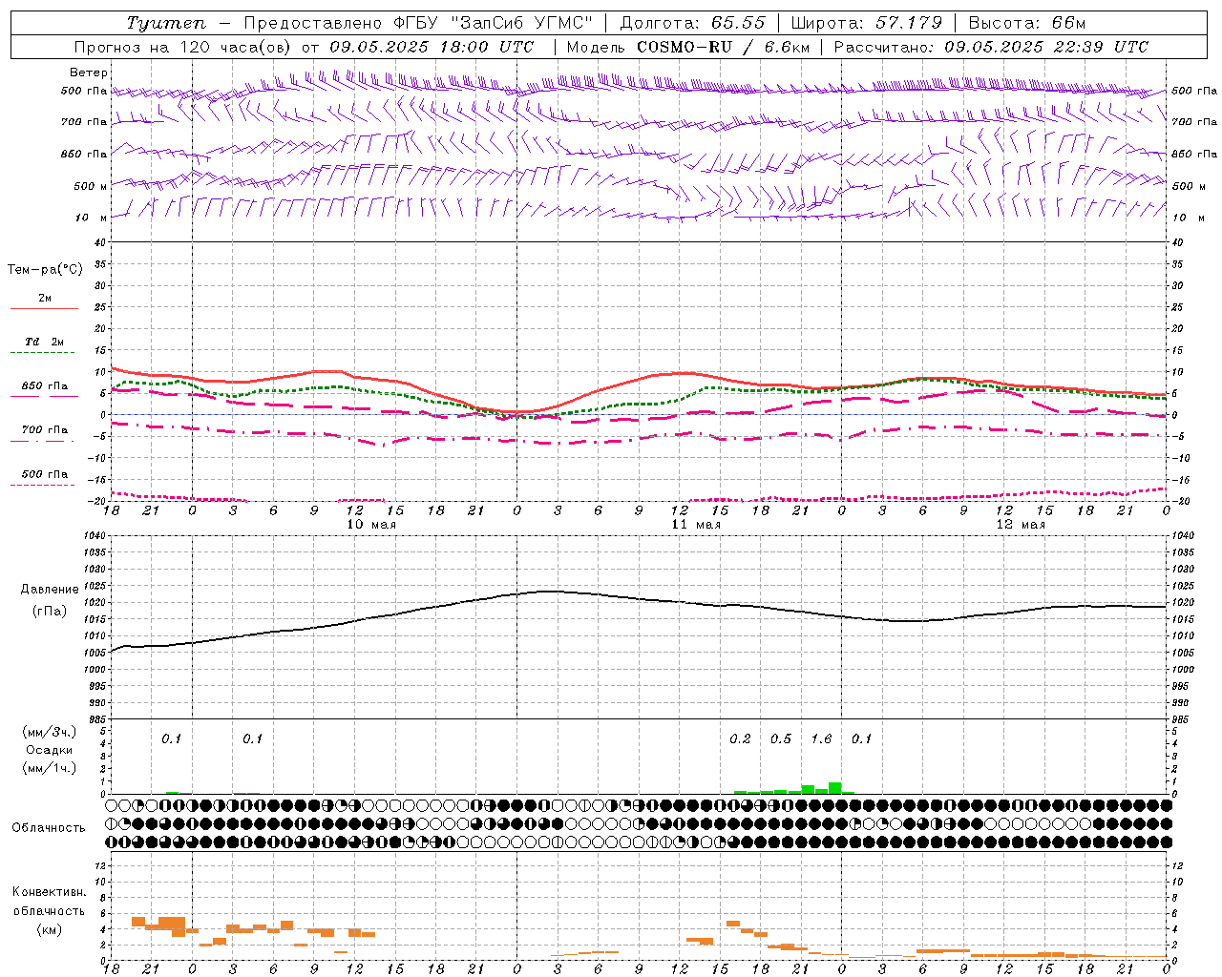Image resolution: width=1222 pixels, height=977 pixels.
Task: Click the 'Ветер' wind panel label
Action: click(89, 73)
